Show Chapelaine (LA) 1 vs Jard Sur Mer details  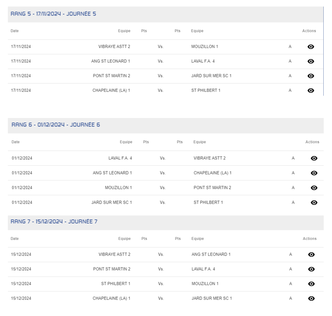point(311,299)
